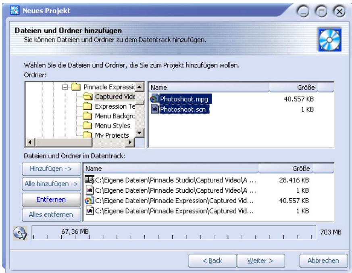Select the last Pinnacle Expression entry path

click(x=175, y=211)
